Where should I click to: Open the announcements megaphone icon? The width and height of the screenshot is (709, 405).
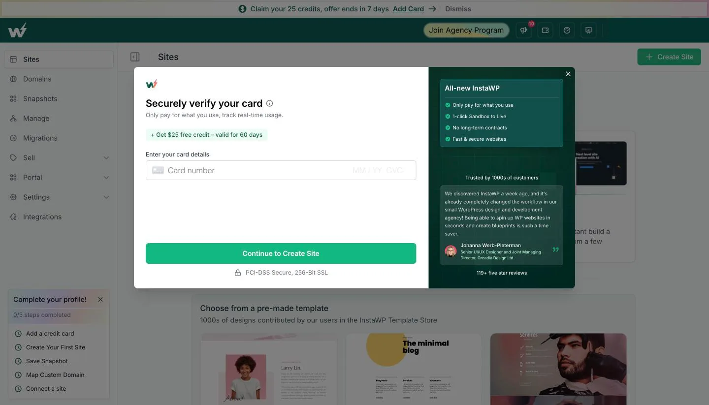pos(523,31)
